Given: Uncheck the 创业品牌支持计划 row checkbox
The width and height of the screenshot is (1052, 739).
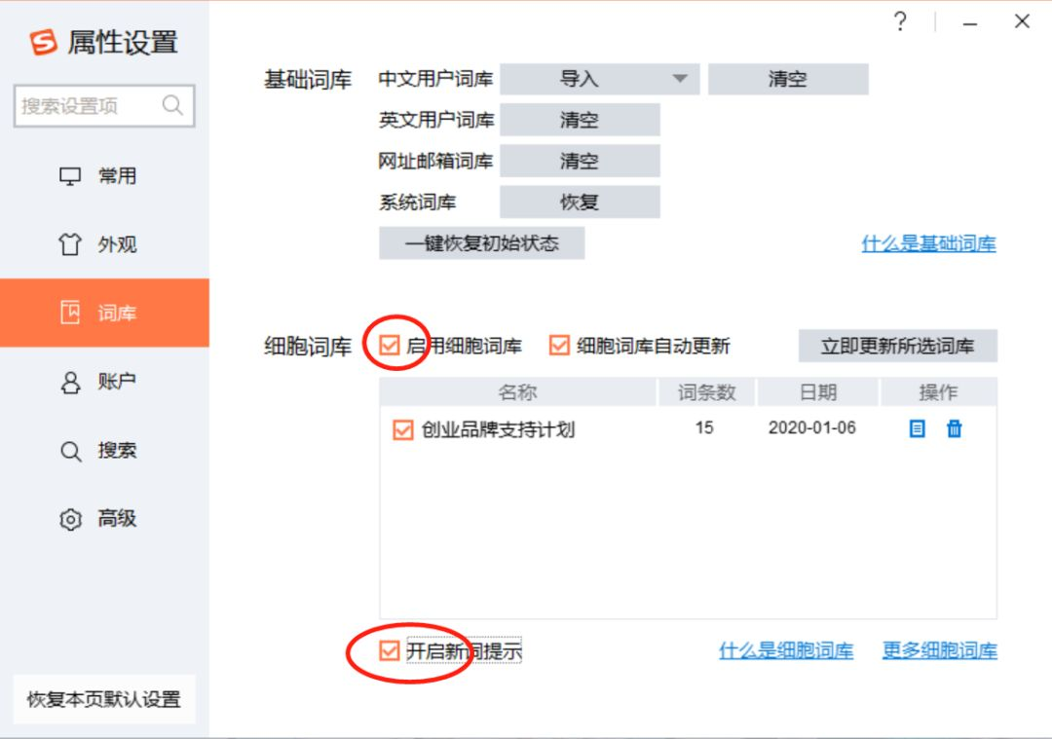Looking at the screenshot, I should click(x=402, y=429).
